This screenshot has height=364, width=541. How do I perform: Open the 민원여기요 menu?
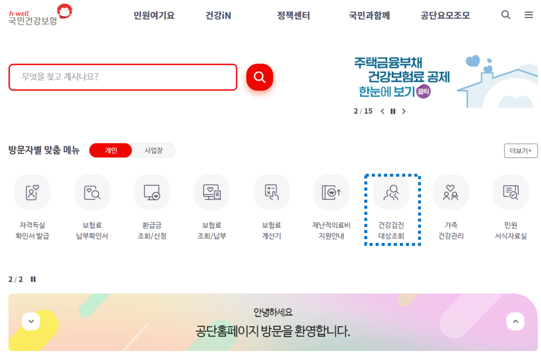pyautogui.click(x=154, y=16)
